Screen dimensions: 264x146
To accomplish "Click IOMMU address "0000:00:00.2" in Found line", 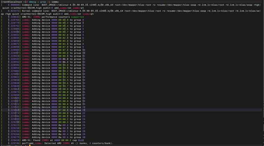I will [63, 140].
